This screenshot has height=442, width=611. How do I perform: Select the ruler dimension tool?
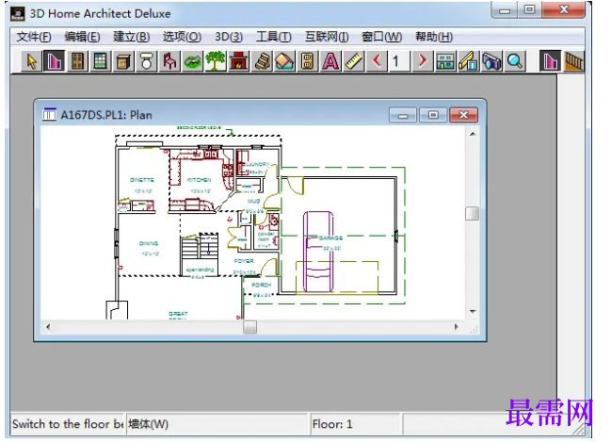353,61
